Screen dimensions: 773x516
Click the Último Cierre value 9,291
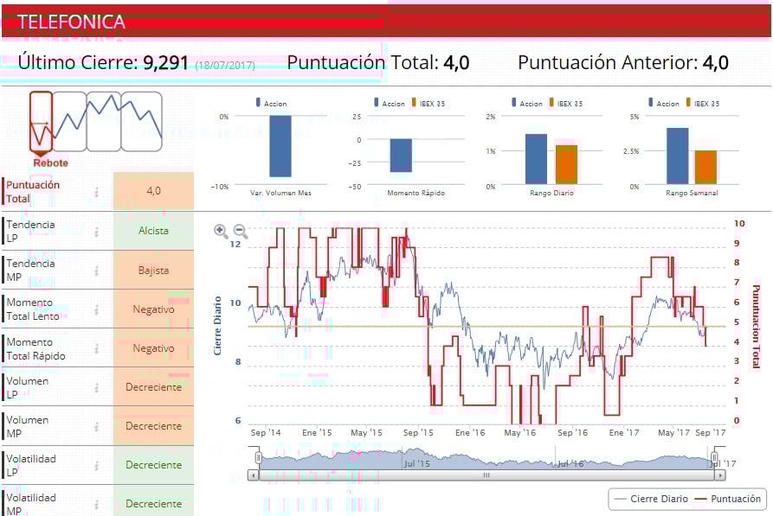(x=165, y=62)
